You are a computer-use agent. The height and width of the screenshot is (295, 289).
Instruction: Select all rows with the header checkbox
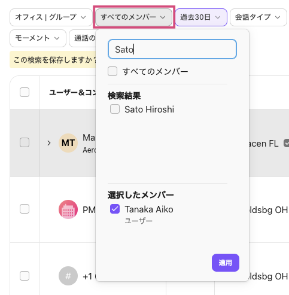25,92
